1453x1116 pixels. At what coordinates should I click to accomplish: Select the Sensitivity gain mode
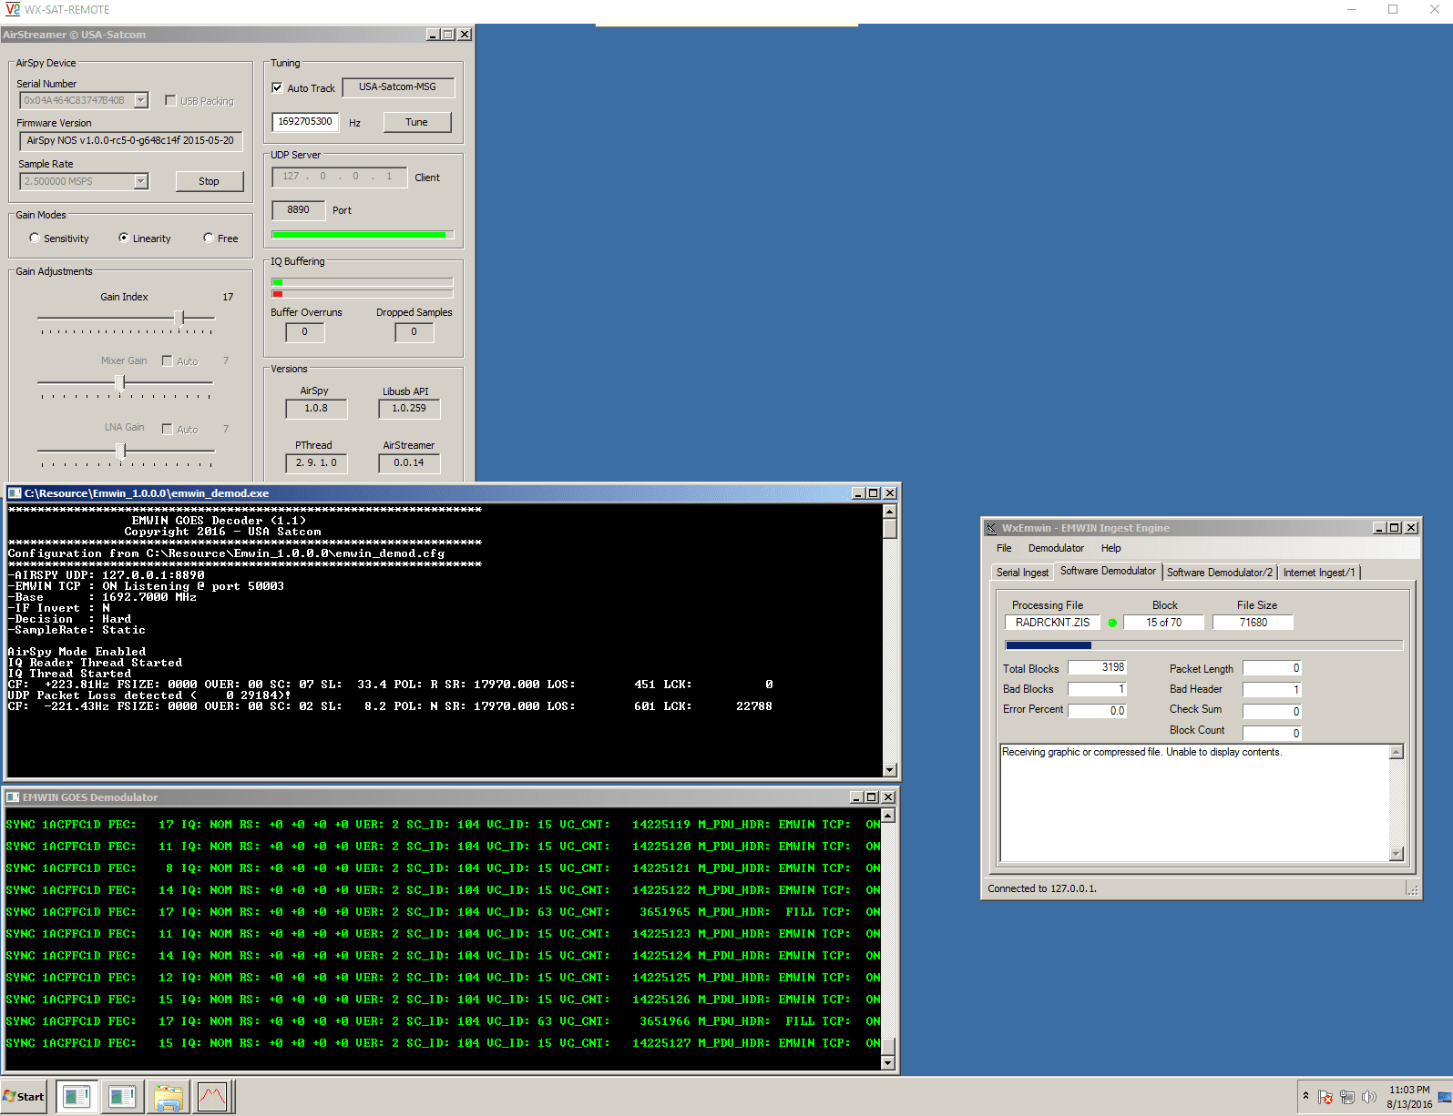[x=35, y=238]
